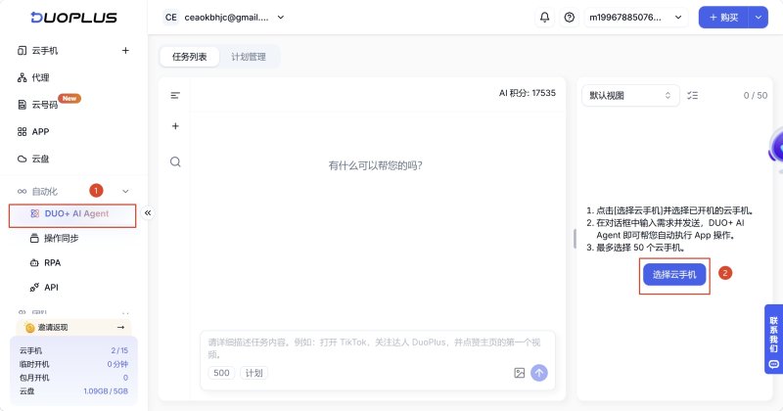Open the m19967885076 account dropdown
The height and width of the screenshot is (411, 783).
635,18
